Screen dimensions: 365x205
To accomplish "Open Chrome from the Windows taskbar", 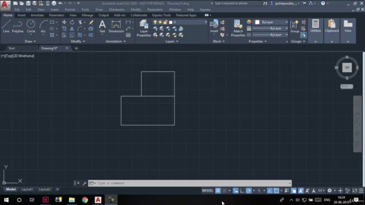I will coord(85,200).
